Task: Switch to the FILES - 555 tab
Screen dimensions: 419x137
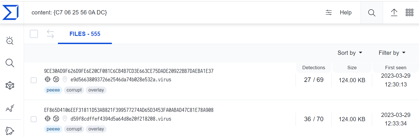Action: click(85, 34)
